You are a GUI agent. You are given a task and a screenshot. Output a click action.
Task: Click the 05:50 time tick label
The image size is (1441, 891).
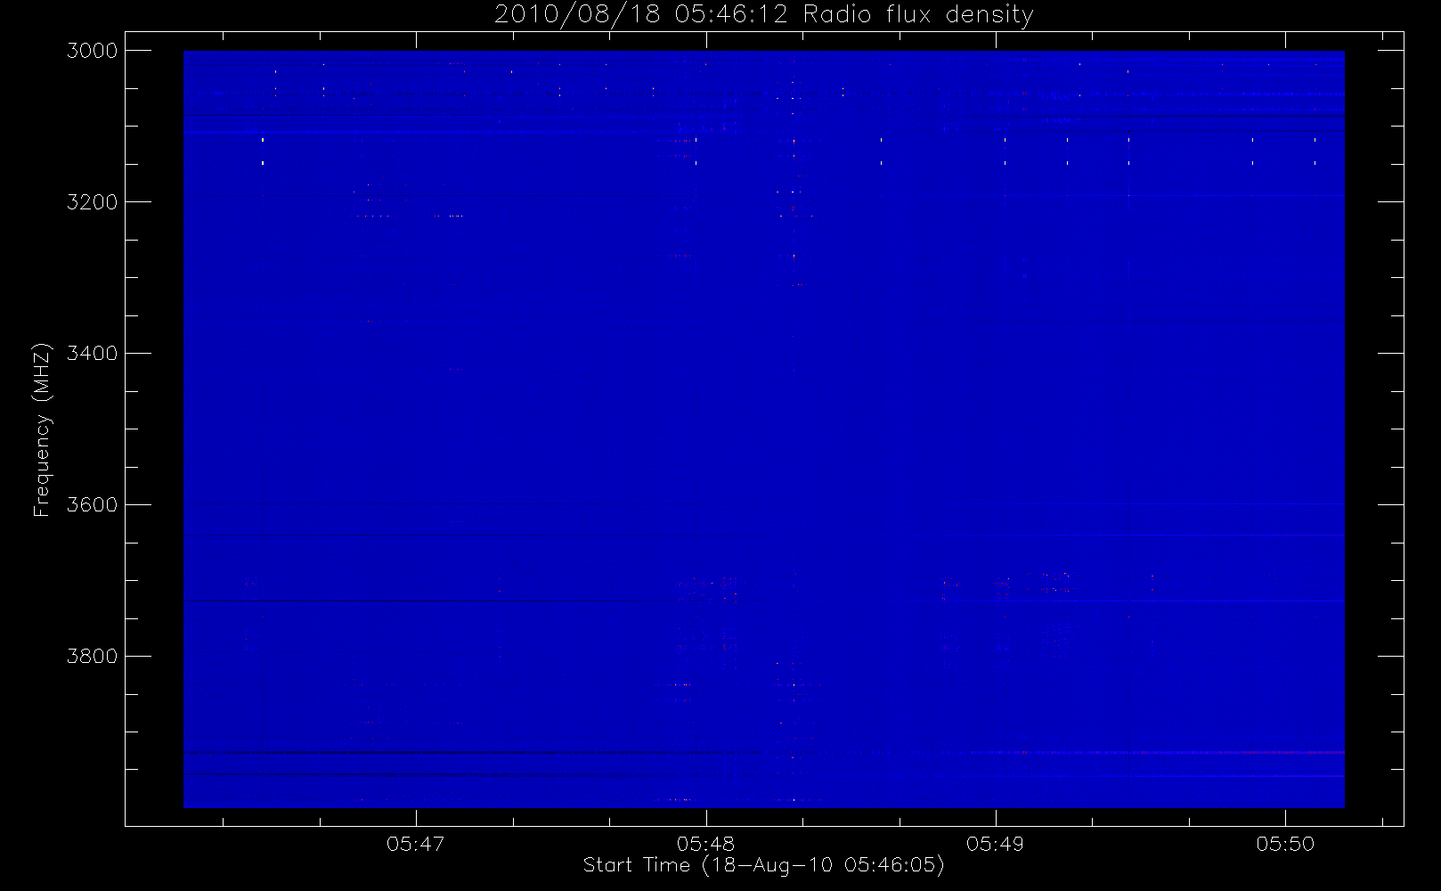[x=1285, y=844]
